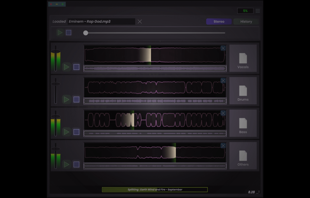The image size is (310, 198).
Task: Remove the Drums stem with its X
Action: [x=223, y=81]
